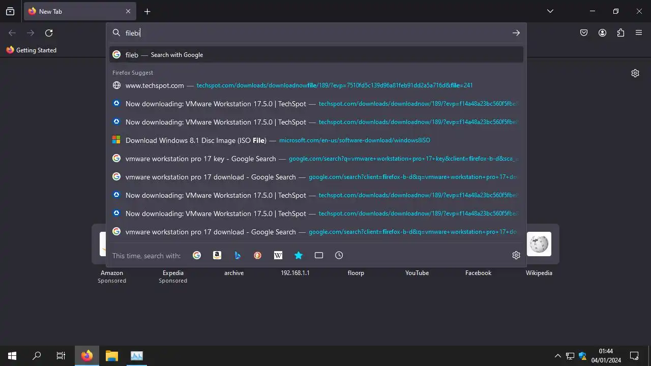Search History using the clock icon
The image size is (651, 366).
click(339, 255)
